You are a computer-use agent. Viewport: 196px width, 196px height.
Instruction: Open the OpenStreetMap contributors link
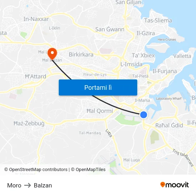click(x=36, y=170)
